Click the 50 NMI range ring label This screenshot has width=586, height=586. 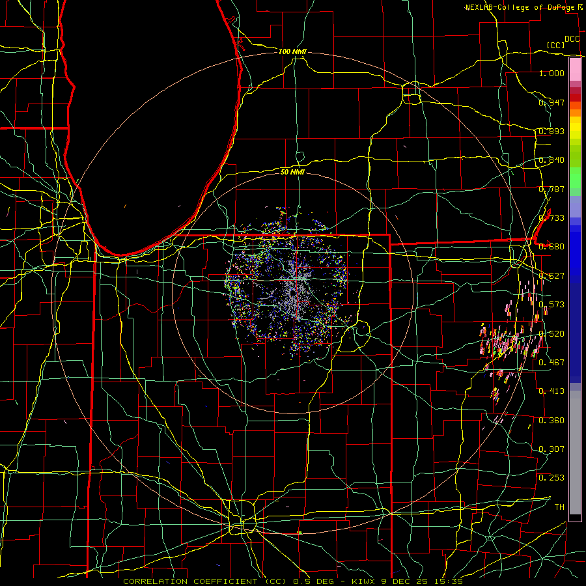coord(292,172)
